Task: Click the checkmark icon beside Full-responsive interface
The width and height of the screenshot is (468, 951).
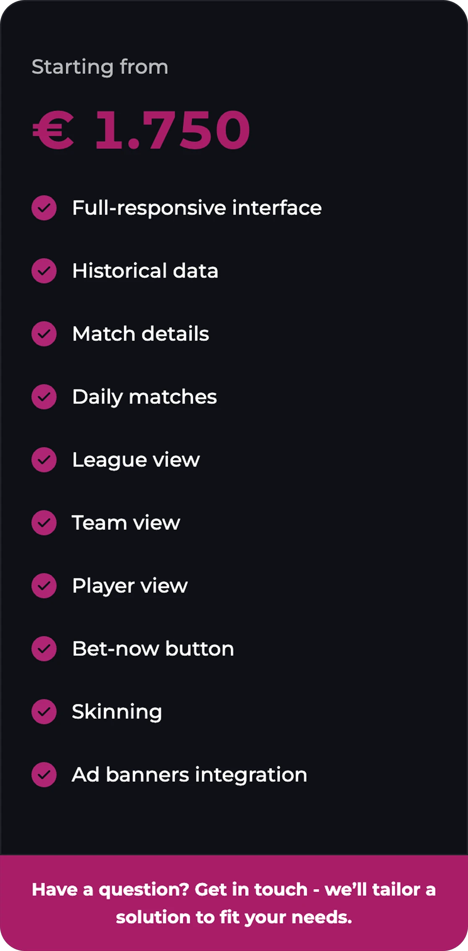Action: (44, 208)
